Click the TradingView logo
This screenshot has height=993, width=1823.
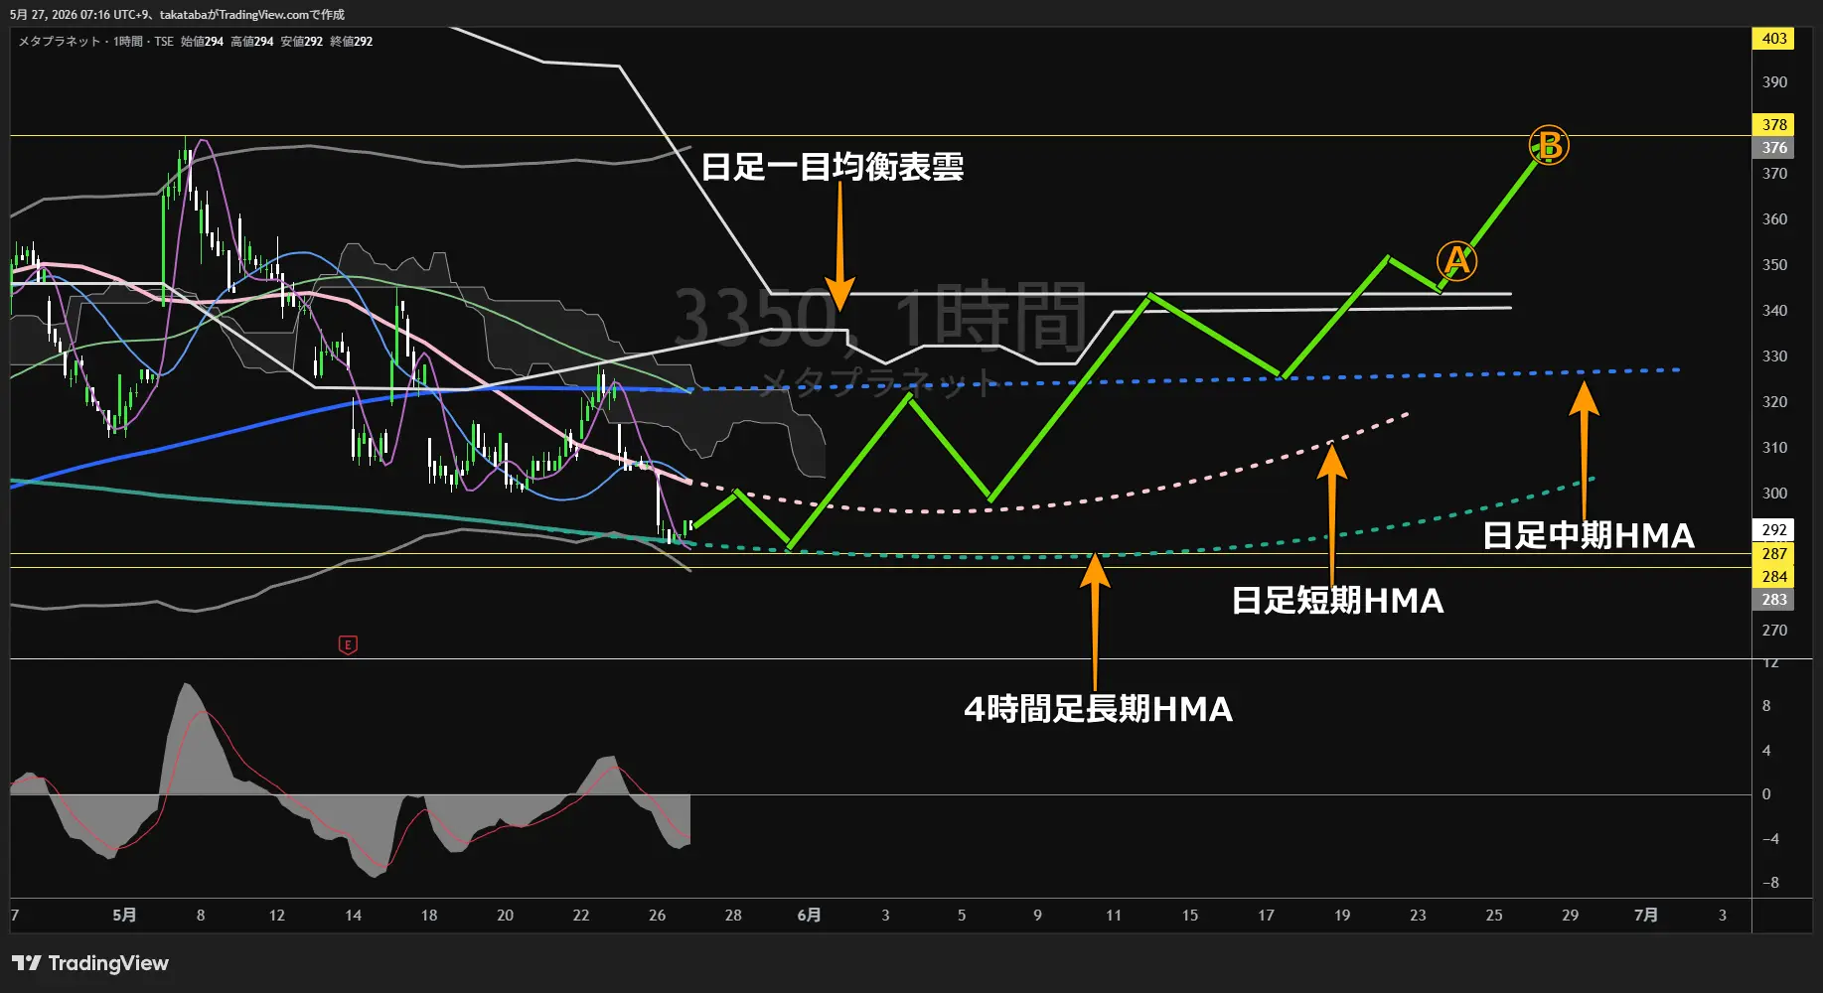[90, 963]
